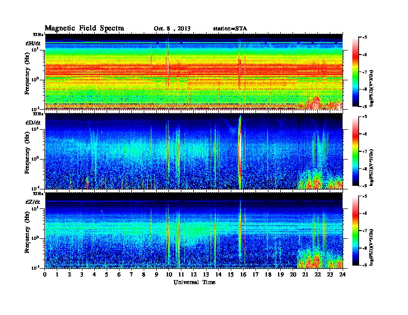This screenshot has width=408, height=315.
Task: Click hour 18 on the Universal Time axis
Action: 268,275
